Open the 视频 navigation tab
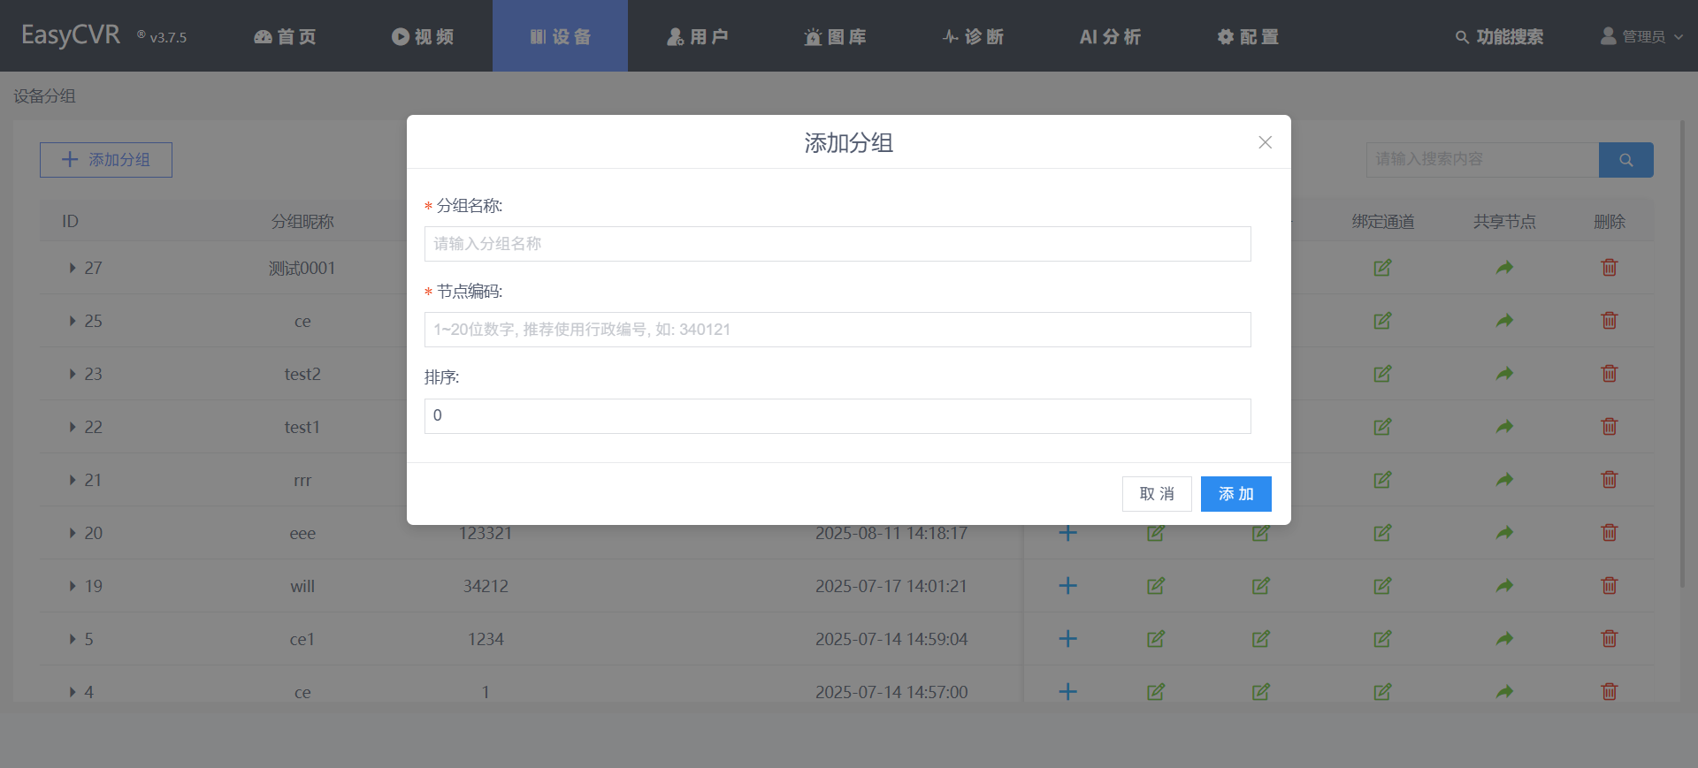Viewport: 1698px width, 768px height. pos(423,36)
